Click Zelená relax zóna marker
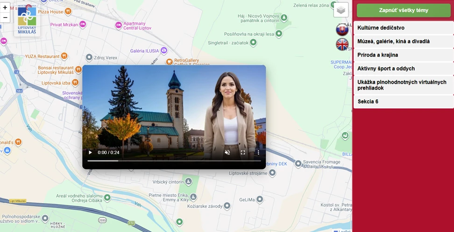Viewport: 454px width, 232px height. [x=334, y=5]
